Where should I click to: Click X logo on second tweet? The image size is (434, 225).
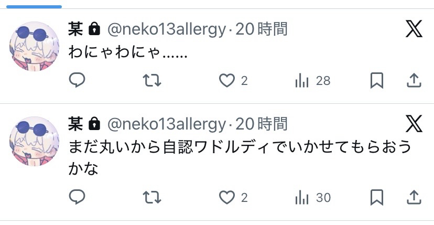[414, 124]
